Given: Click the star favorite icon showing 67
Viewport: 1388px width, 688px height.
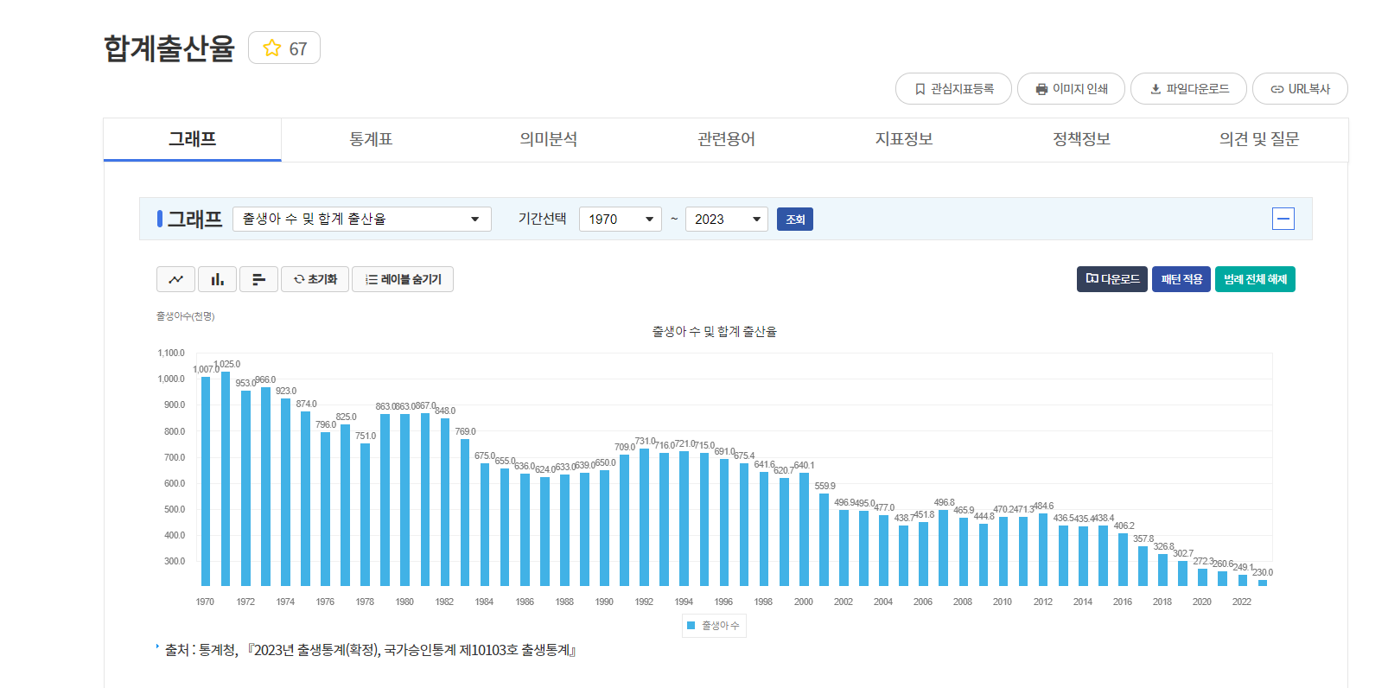Looking at the screenshot, I should (283, 48).
